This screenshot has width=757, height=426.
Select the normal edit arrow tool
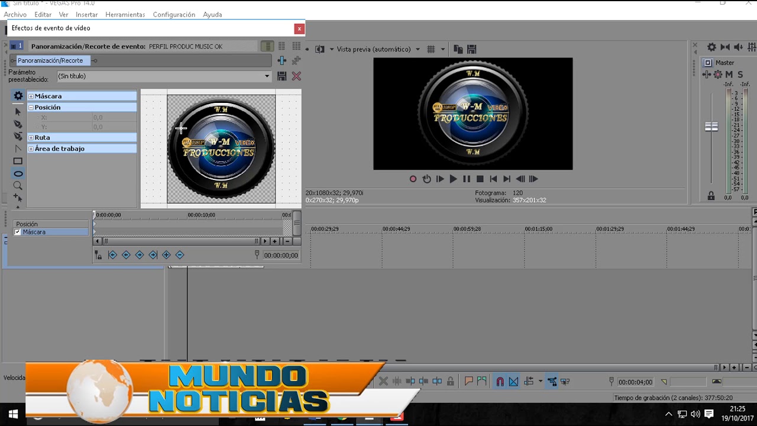coord(18,112)
